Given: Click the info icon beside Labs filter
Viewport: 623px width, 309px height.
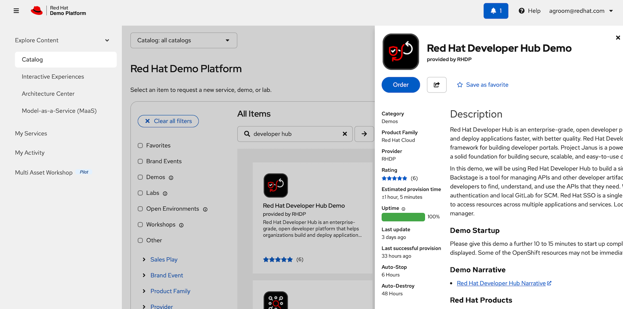Looking at the screenshot, I should coord(165,194).
